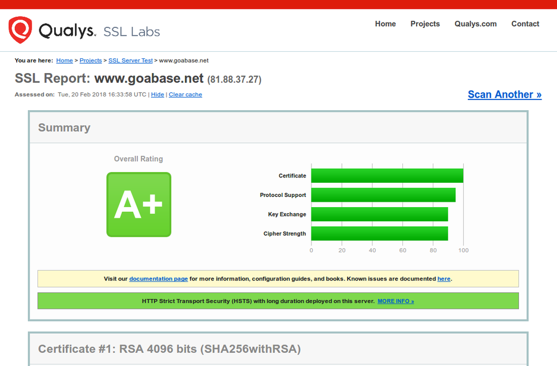Click the IP address '(81.88.37.27)' text
Viewport: 557px width, 366px height.
click(234, 79)
